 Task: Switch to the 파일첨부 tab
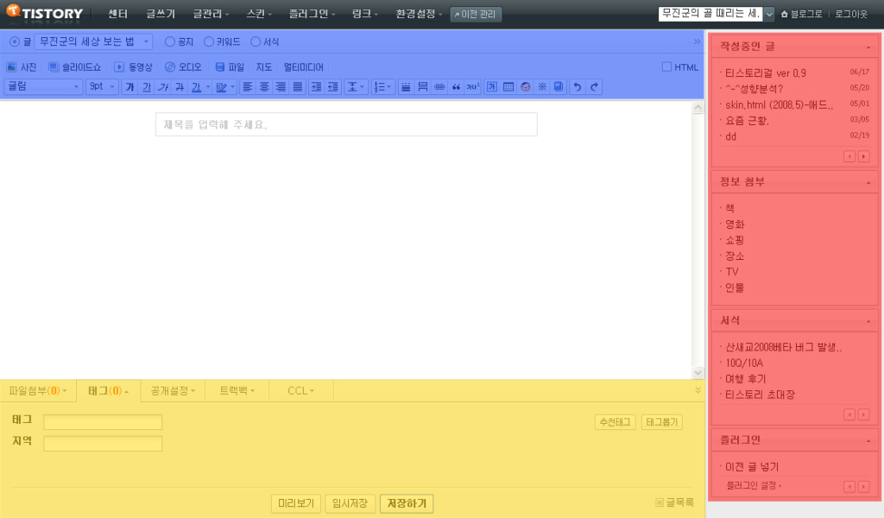pos(38,390)
